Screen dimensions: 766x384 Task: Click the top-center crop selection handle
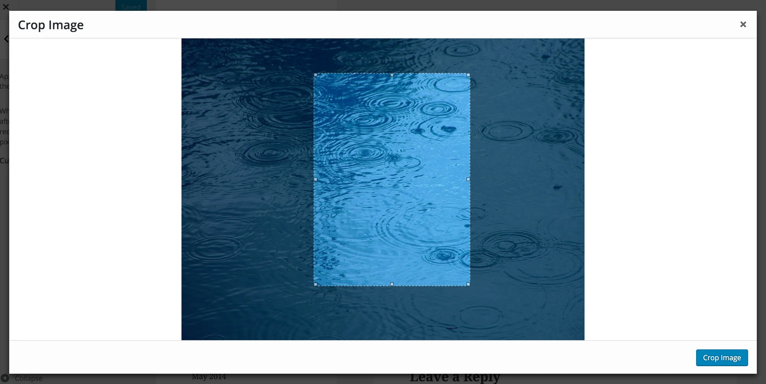tap(392, 75)
